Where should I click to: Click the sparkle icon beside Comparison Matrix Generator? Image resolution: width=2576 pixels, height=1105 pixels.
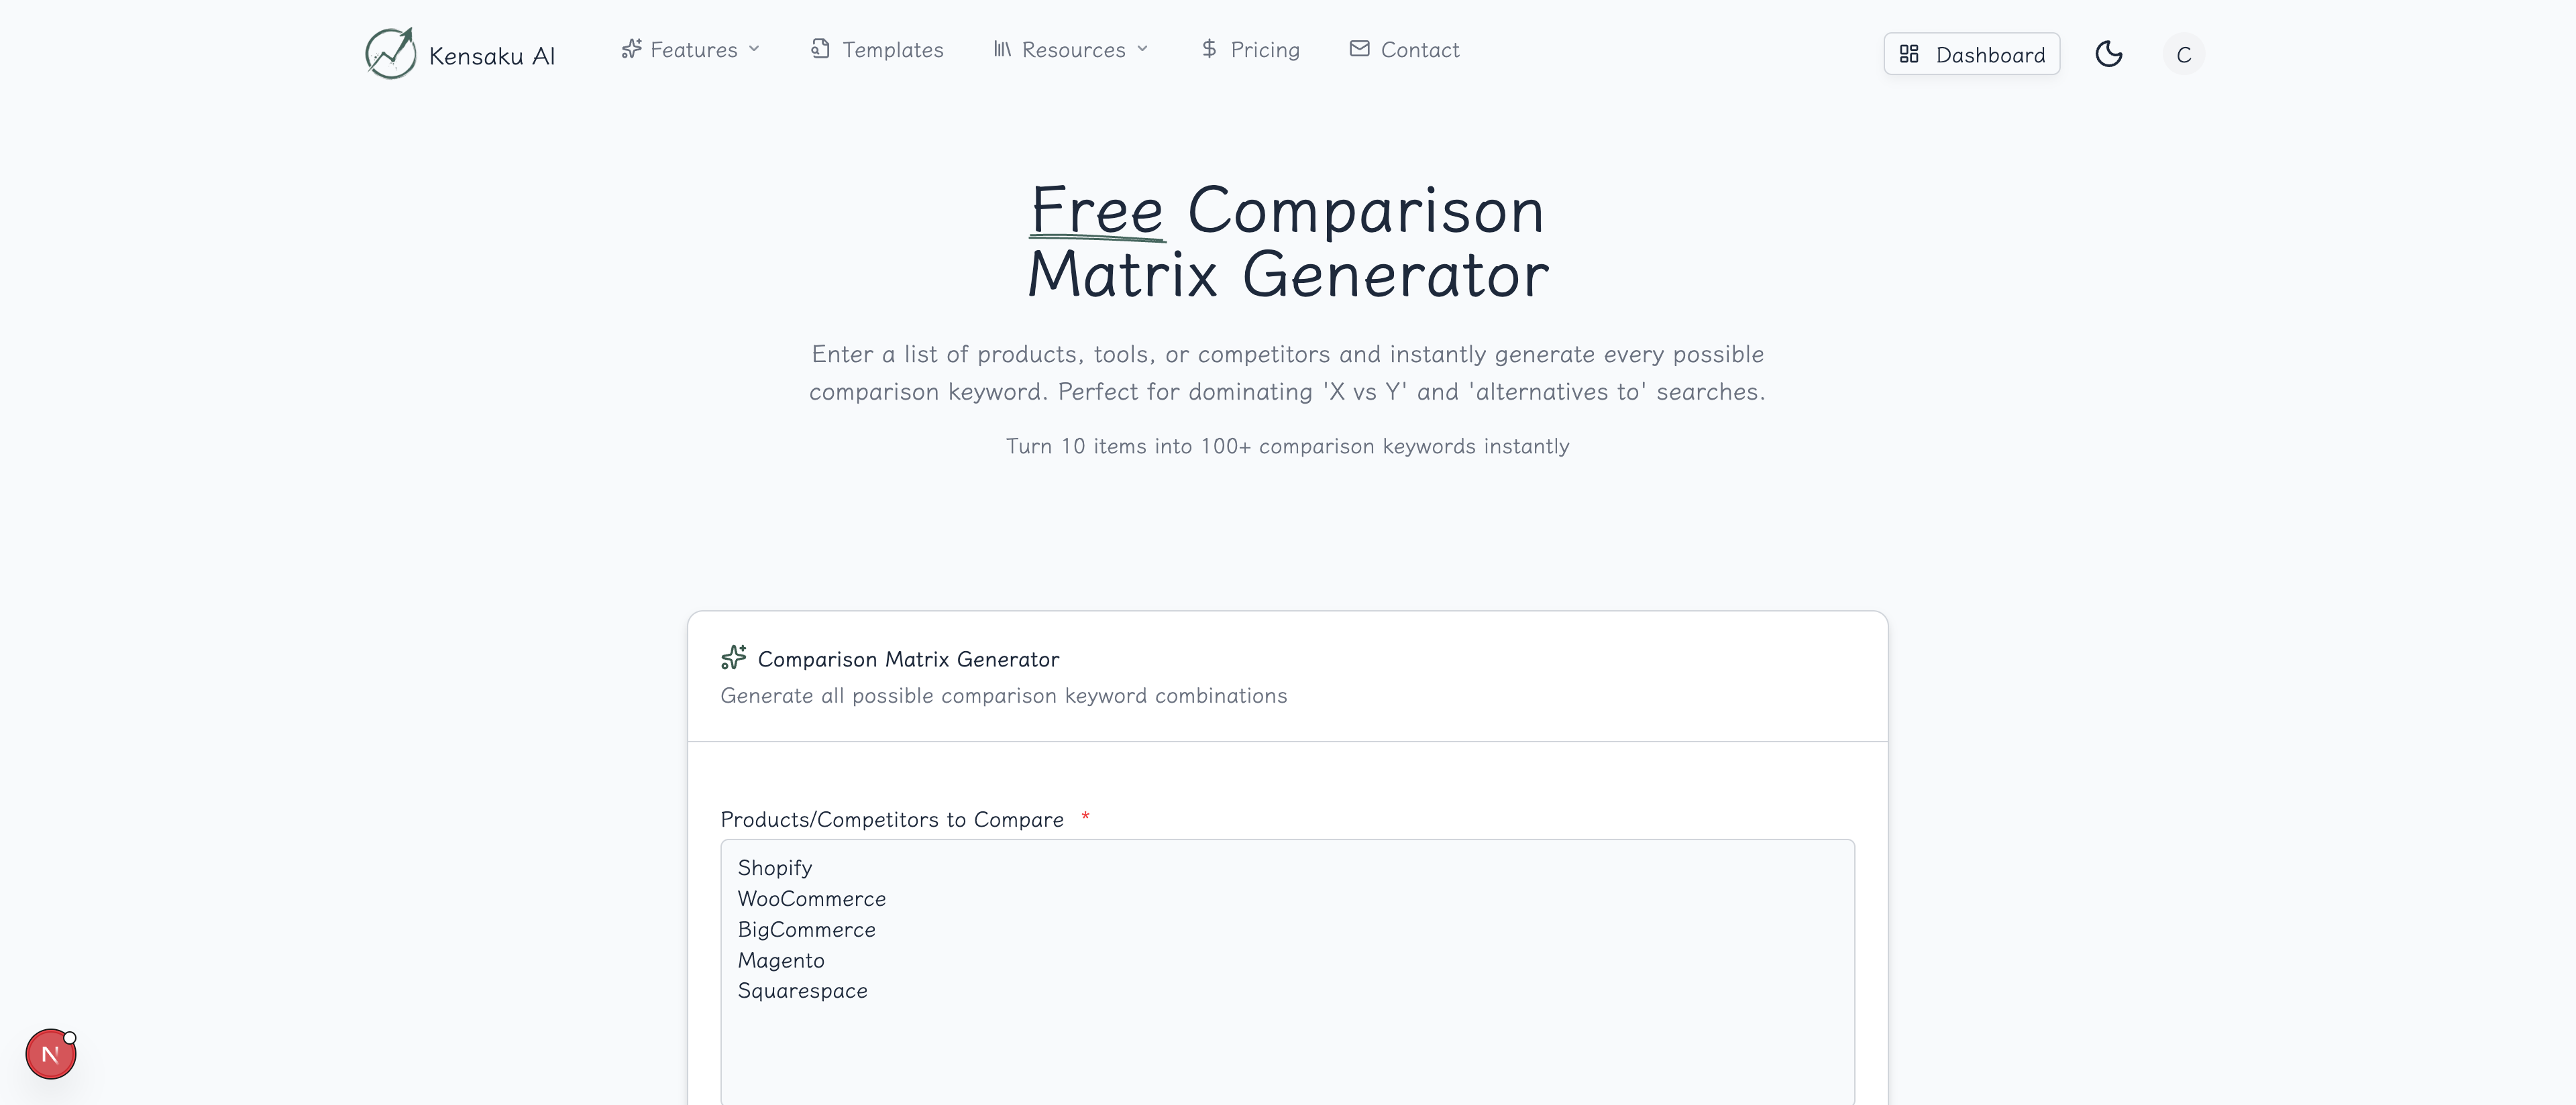[x=734, y=657]
